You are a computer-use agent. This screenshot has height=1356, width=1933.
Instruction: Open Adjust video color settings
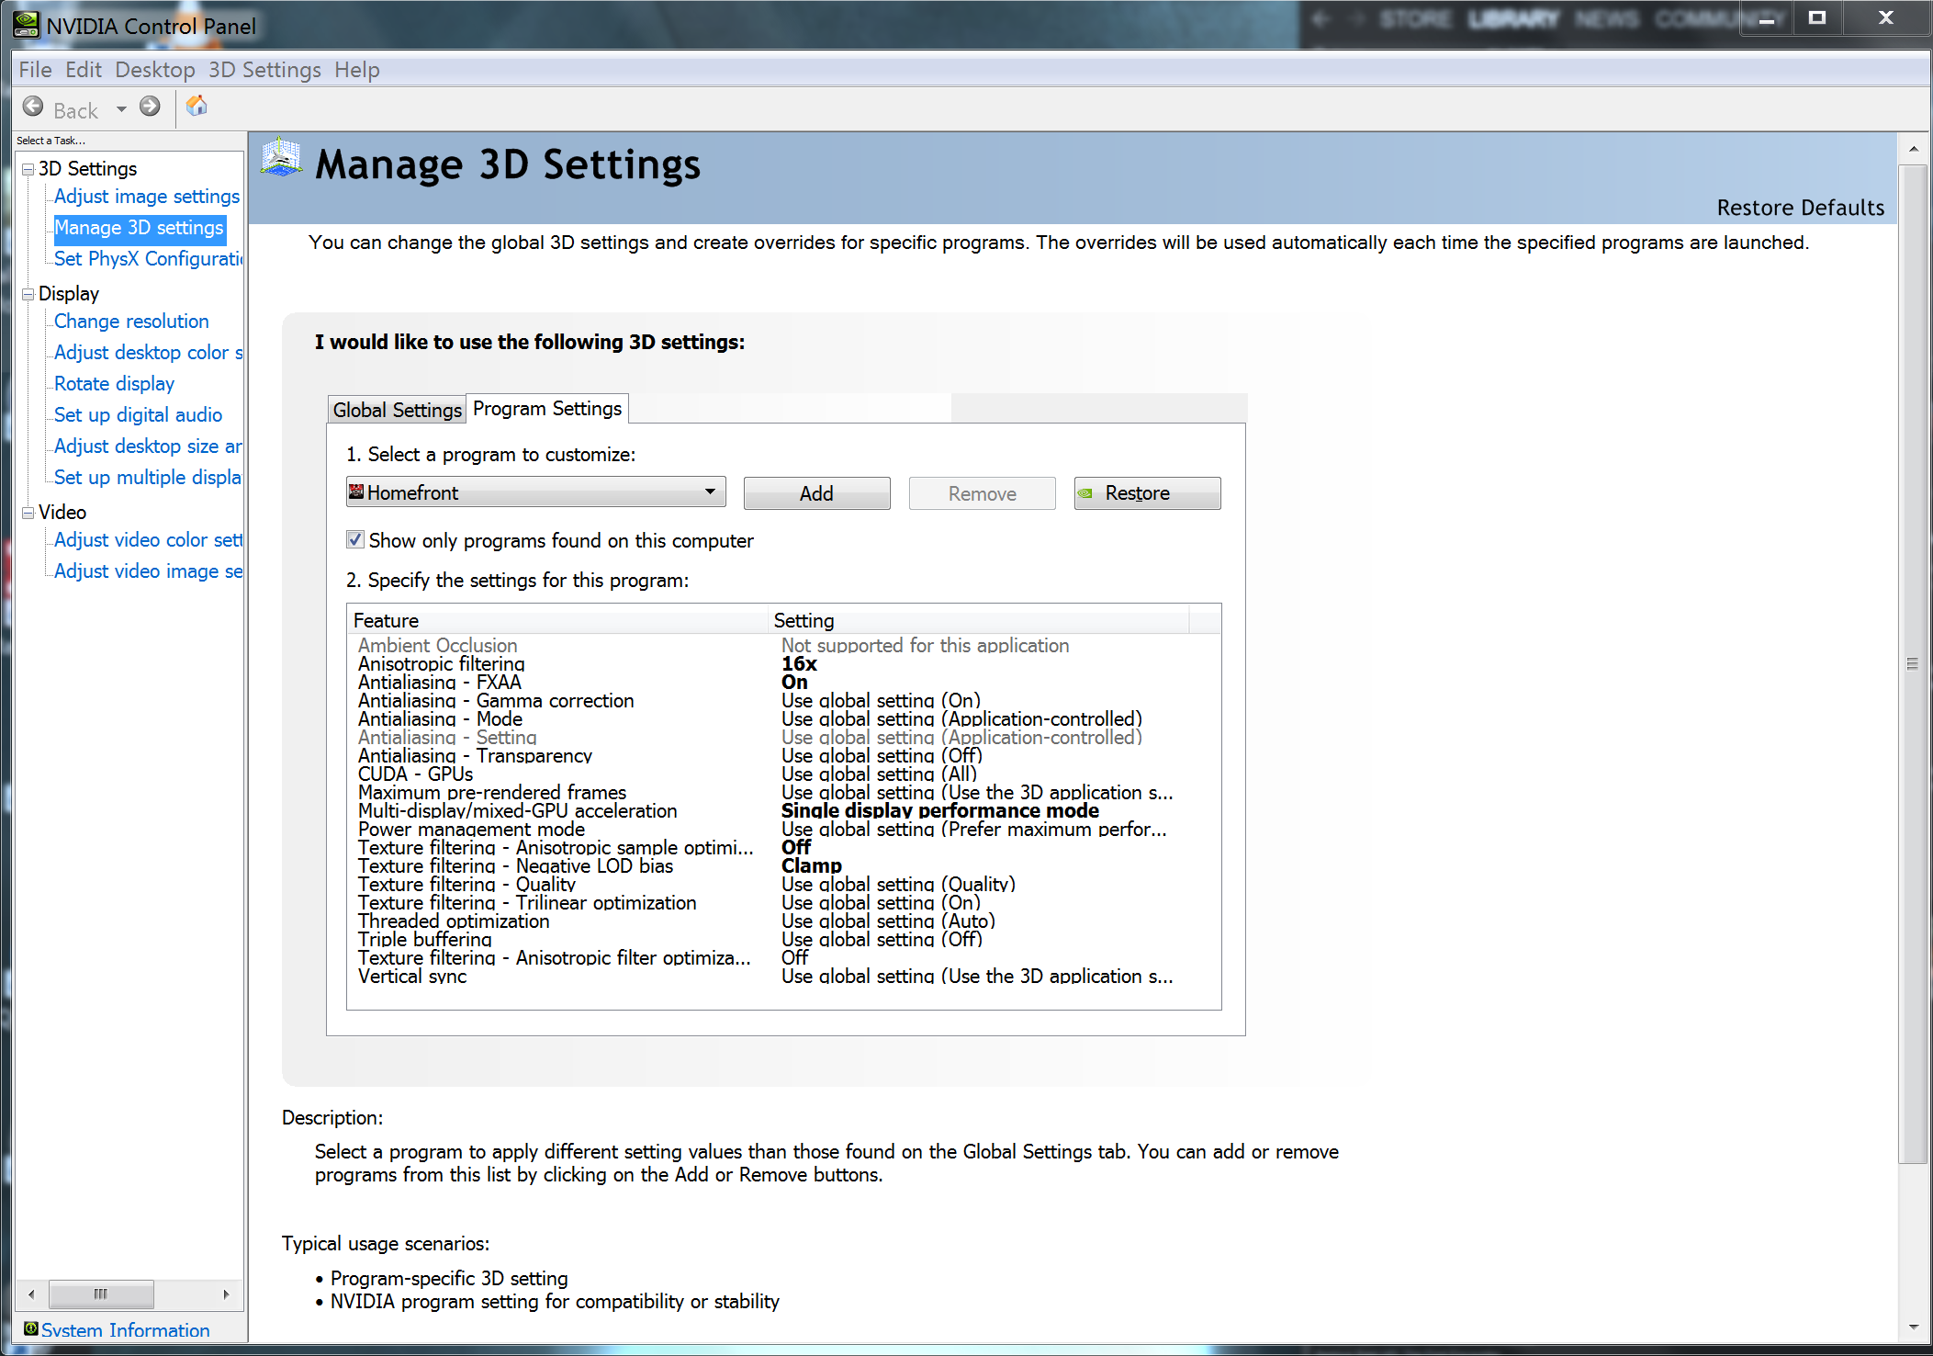(148, 540)
